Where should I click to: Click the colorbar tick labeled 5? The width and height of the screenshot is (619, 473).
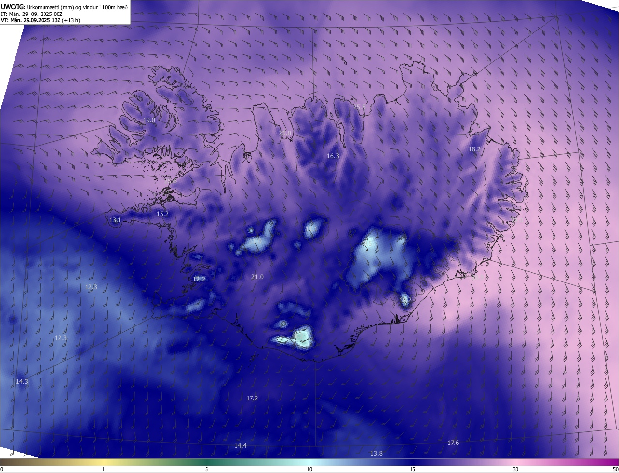point(206,469)
